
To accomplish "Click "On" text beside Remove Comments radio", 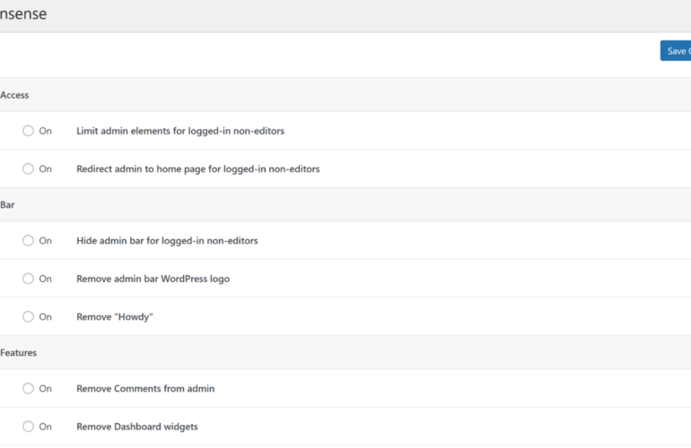I will pos(45,388).
